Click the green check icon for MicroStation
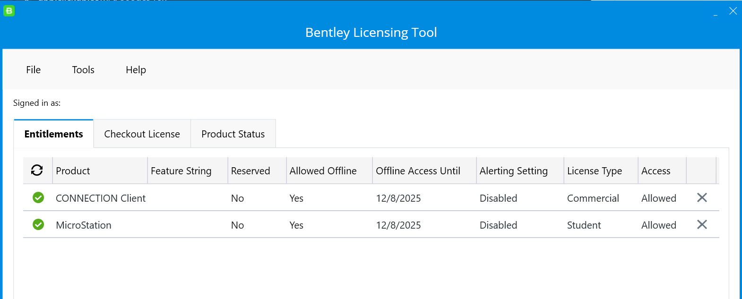This screenshot has height=299, width=742. coord(38,225)
